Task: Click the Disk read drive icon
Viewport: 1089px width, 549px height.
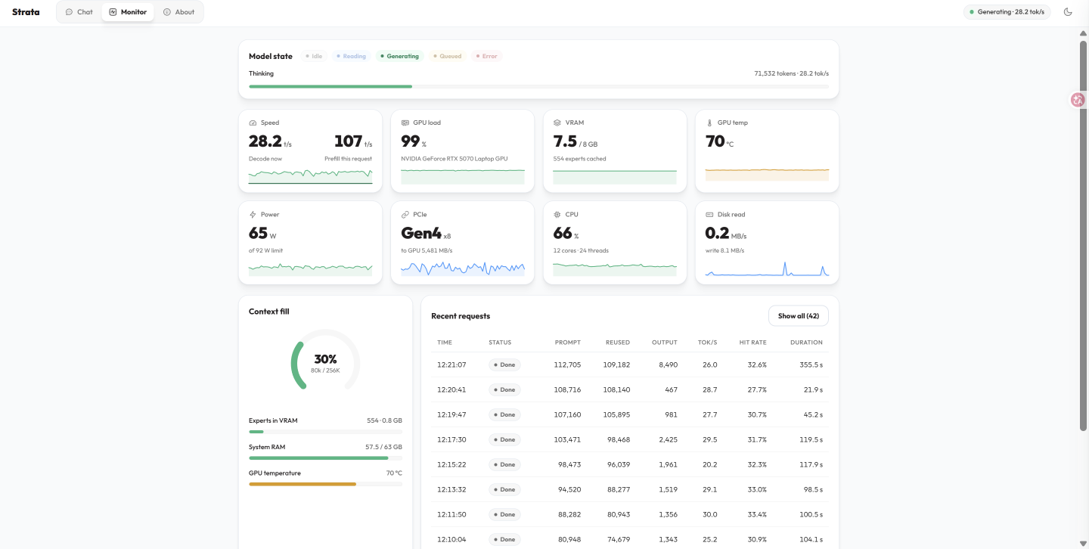Action: coord(709,215)
